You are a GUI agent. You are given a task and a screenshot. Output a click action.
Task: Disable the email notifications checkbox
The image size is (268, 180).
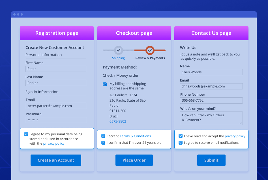click(x=181, y=143)
